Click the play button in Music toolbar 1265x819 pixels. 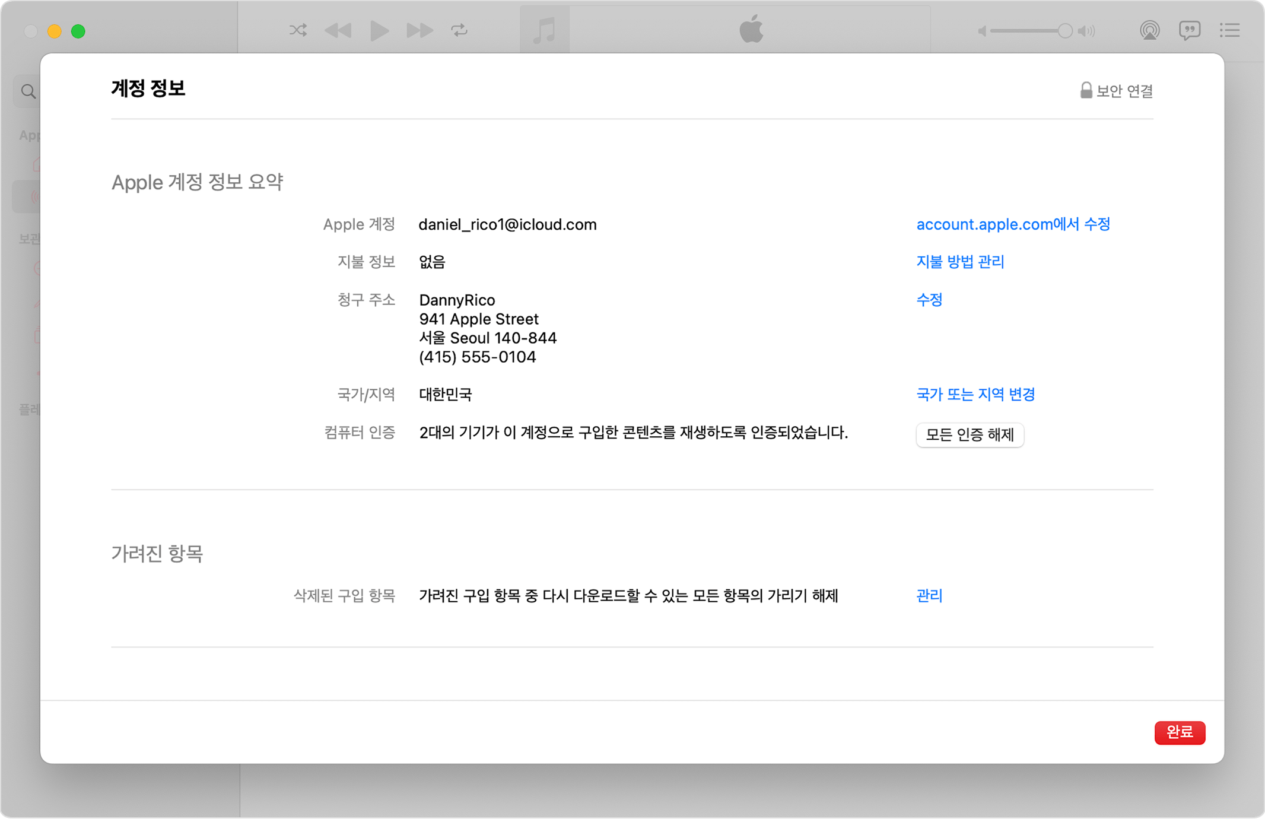(x=379, y=30)
